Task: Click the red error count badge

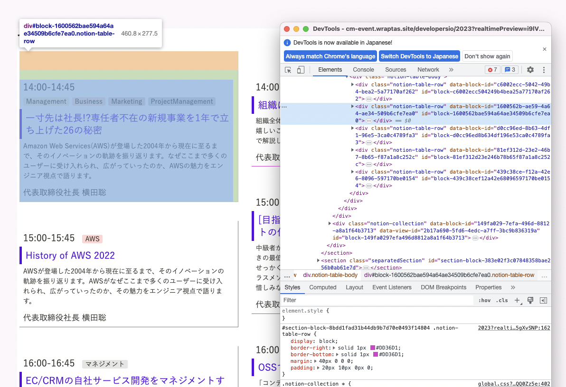Action: click(x=492, y=70)
